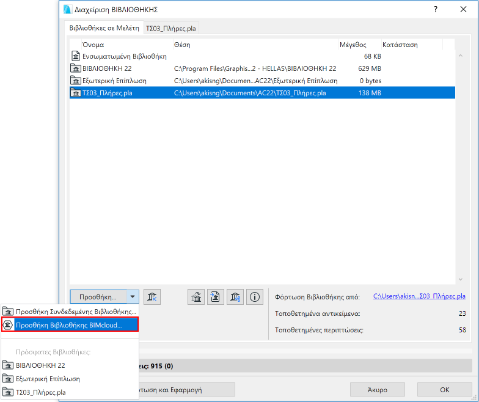Click the BIMcloud library menu icon
This screenshot has height=402, width=479.
[x=8, y=325]
